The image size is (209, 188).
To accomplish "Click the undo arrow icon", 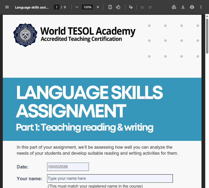I will click(142, 7).
